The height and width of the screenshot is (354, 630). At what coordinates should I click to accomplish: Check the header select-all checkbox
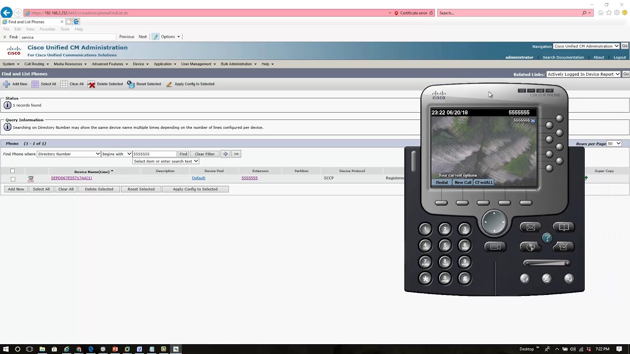13,171
